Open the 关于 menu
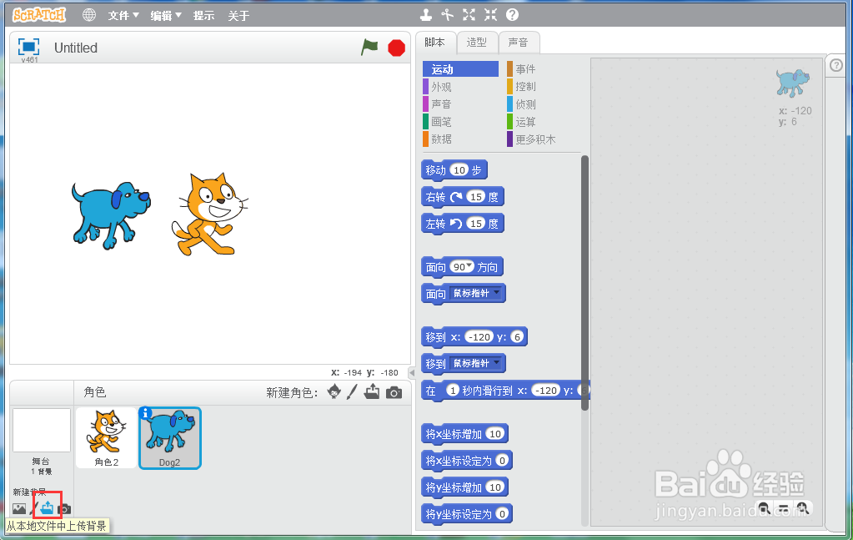The height and width of the screenshot is (540, 853). pos(238,16)
